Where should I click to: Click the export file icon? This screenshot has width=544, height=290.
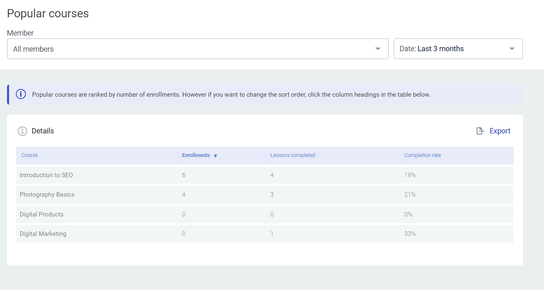click(480, 131)
